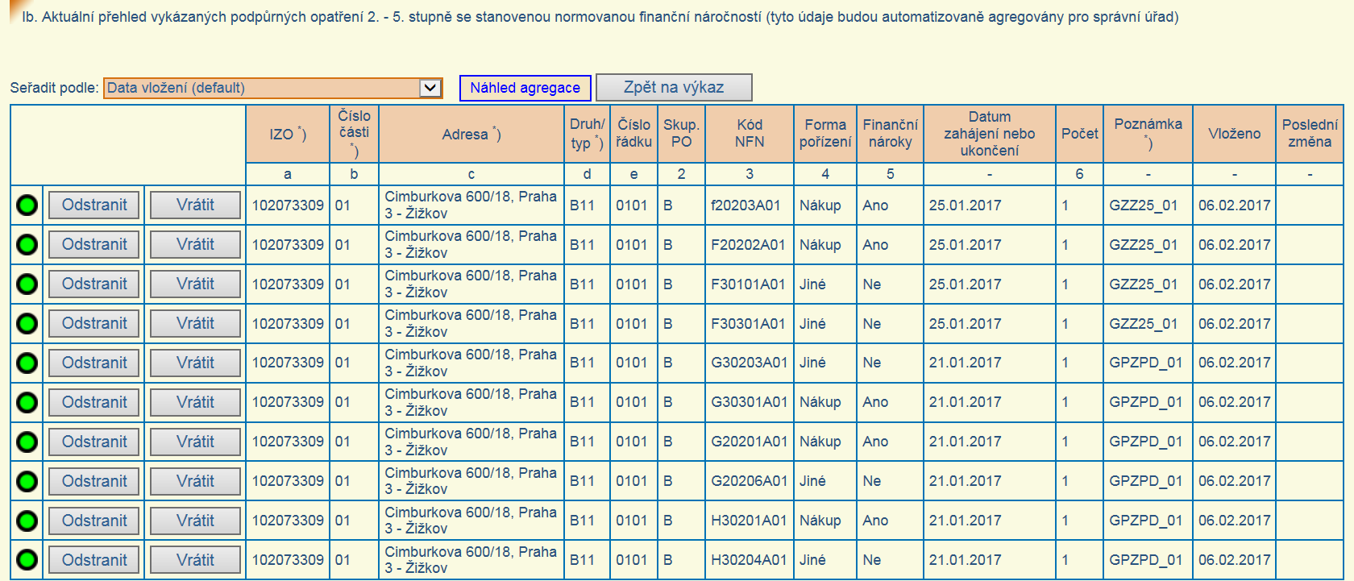1354x581 pixels.
Task: Return the G20201A01 entry with Vrátit
Action: (x=195, y=442)
